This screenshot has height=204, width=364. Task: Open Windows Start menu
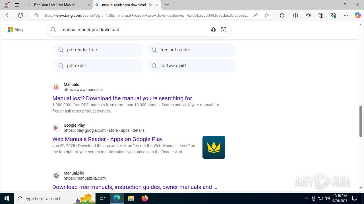click(x=7, y=198)
